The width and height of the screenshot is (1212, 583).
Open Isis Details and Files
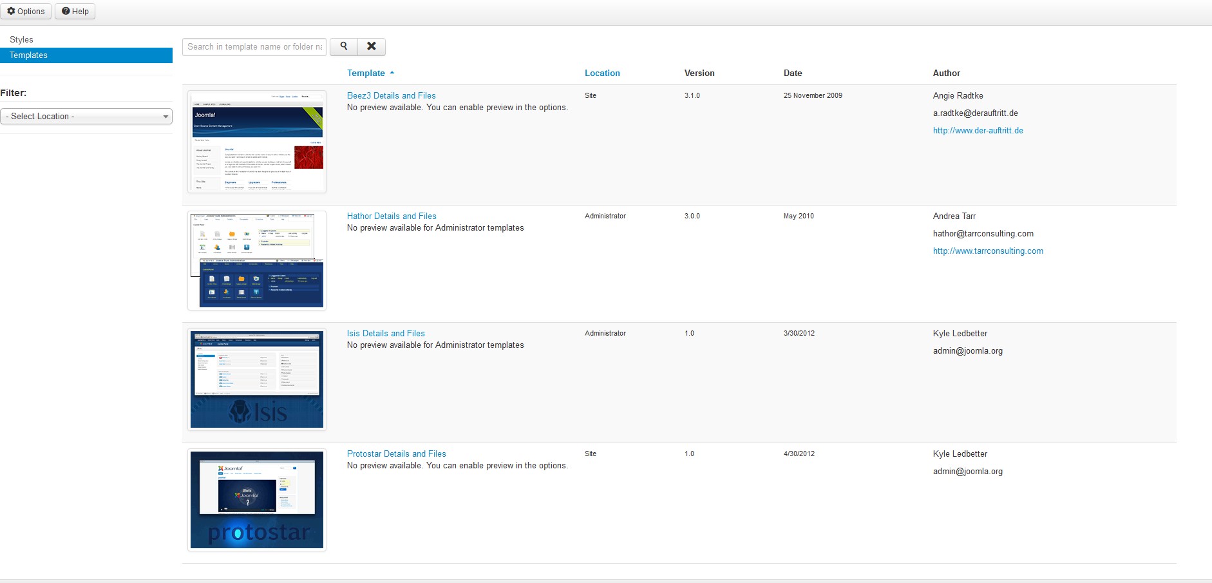click(386, 333)
